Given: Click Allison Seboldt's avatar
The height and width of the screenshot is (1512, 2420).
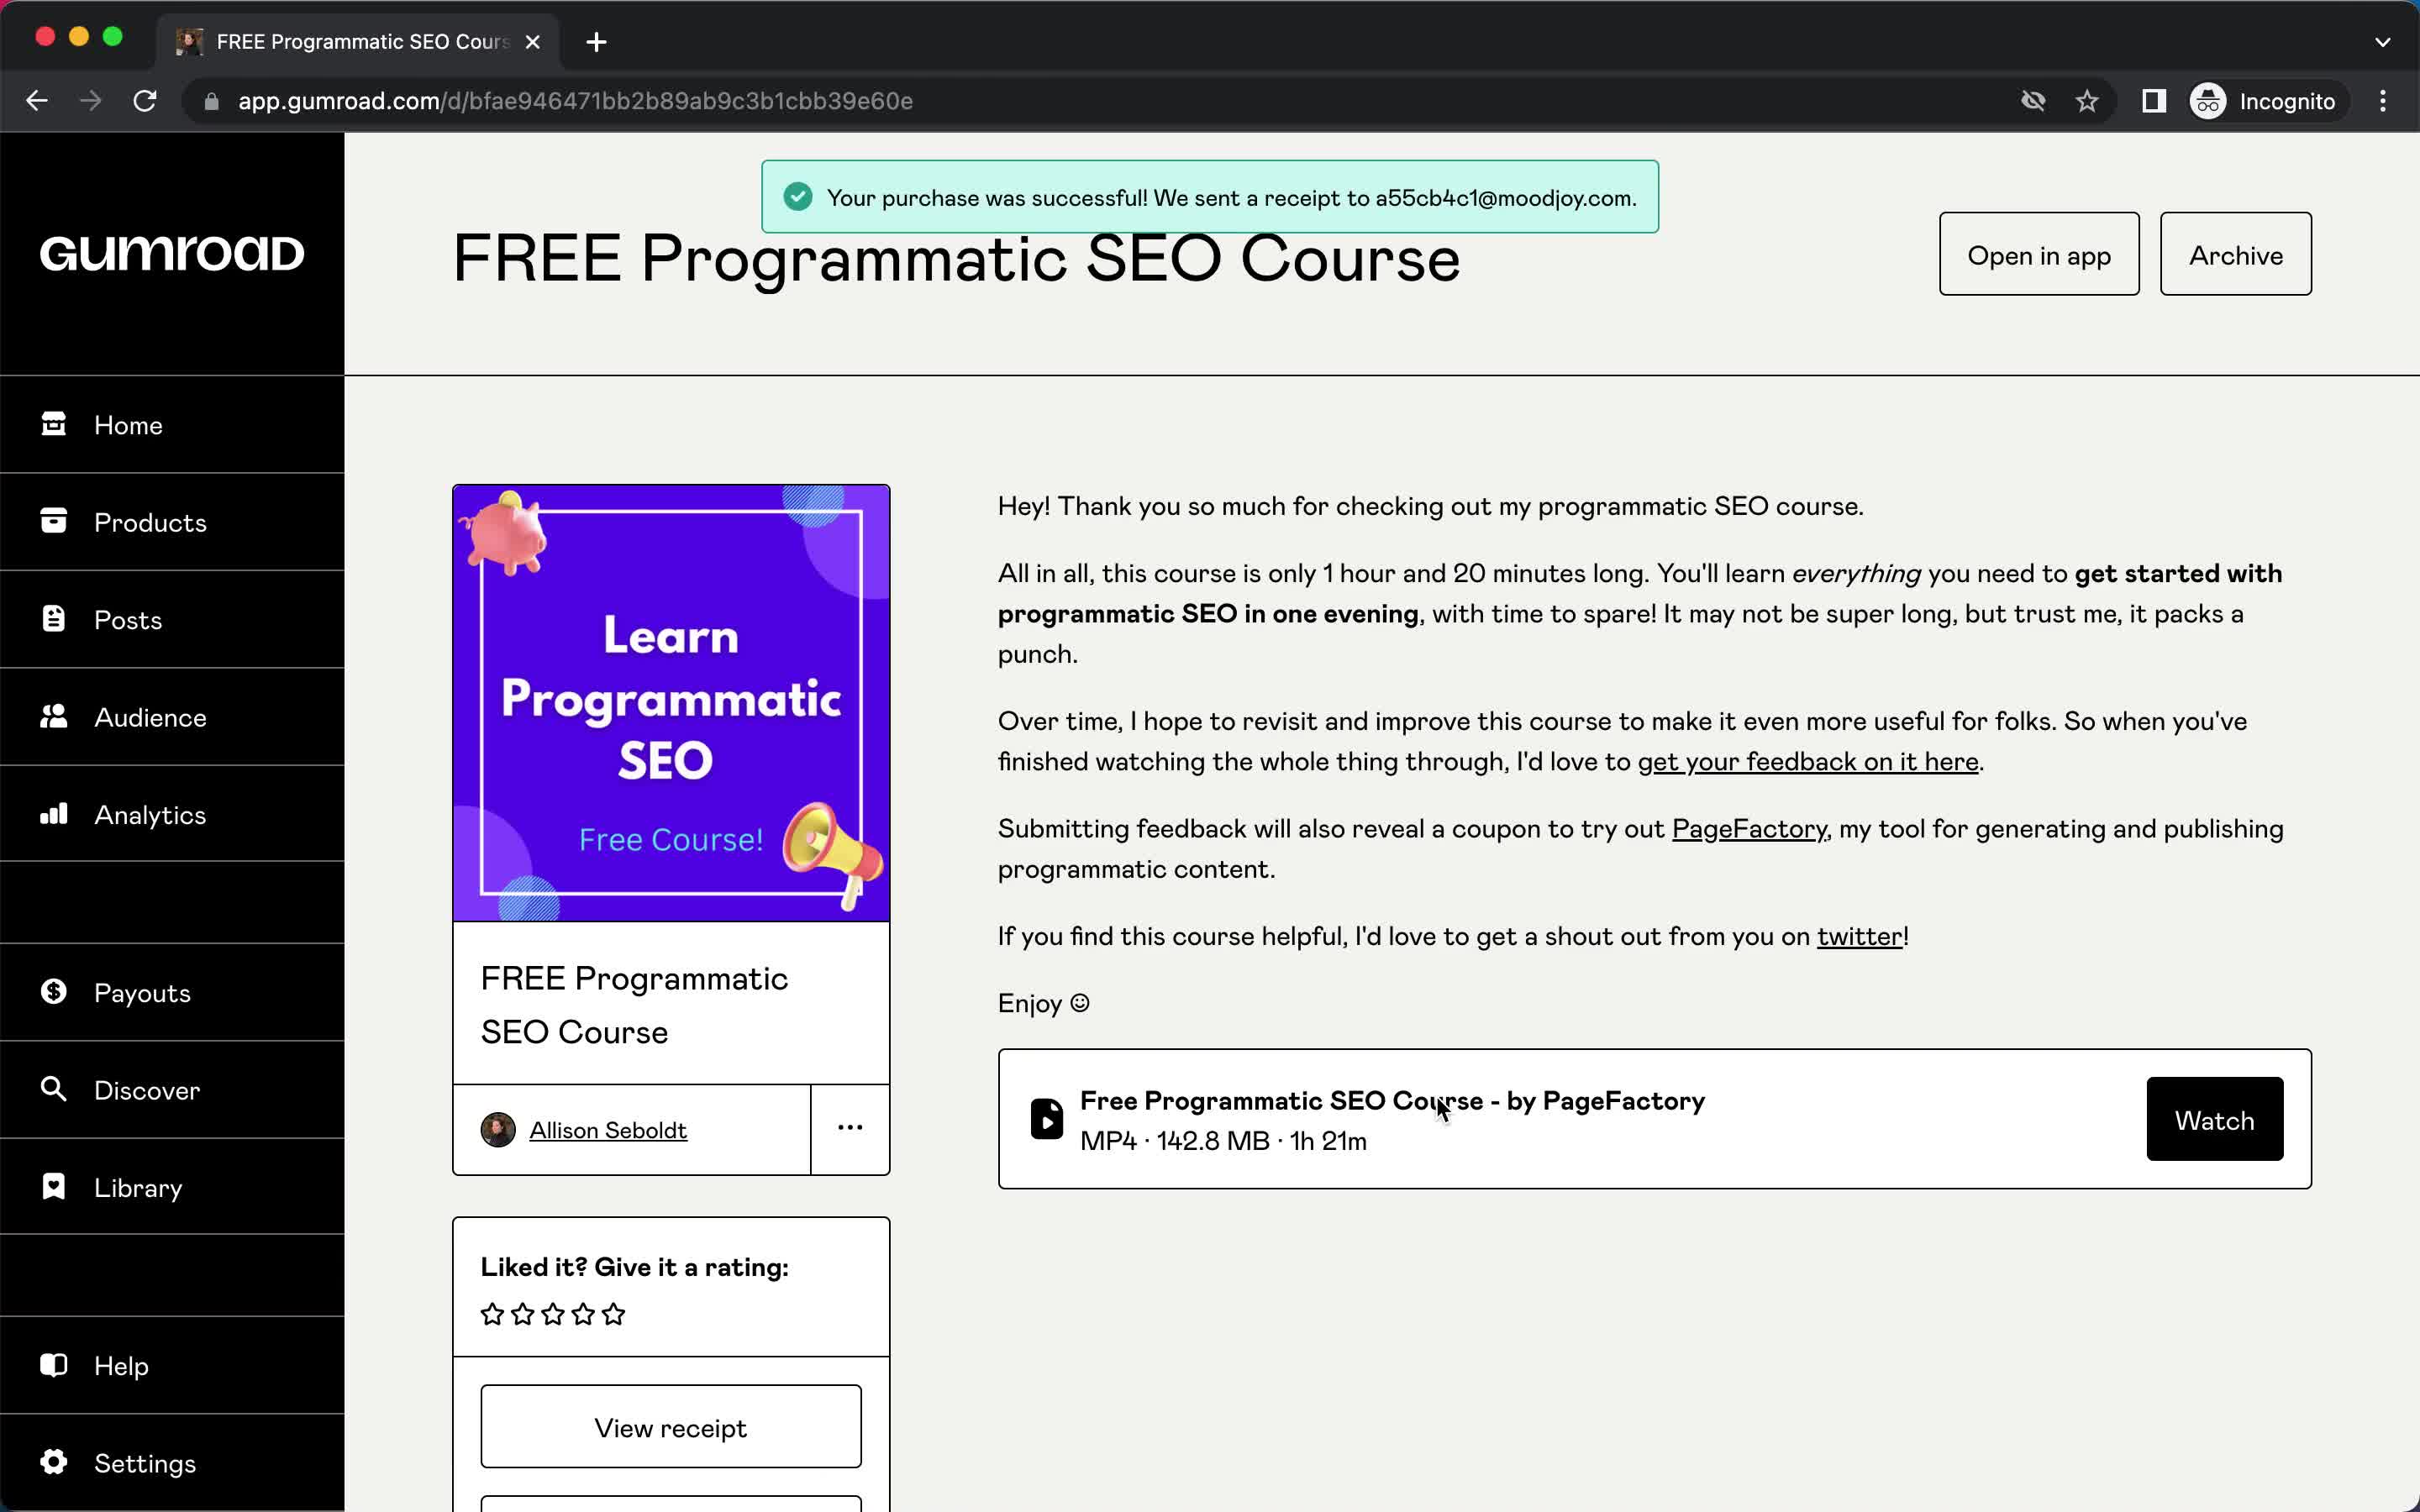Looking at the screenshot, I should click(x=498, y=1130).
